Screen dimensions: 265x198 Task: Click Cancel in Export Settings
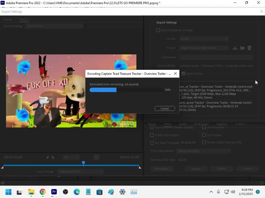[x=247, y=169]
